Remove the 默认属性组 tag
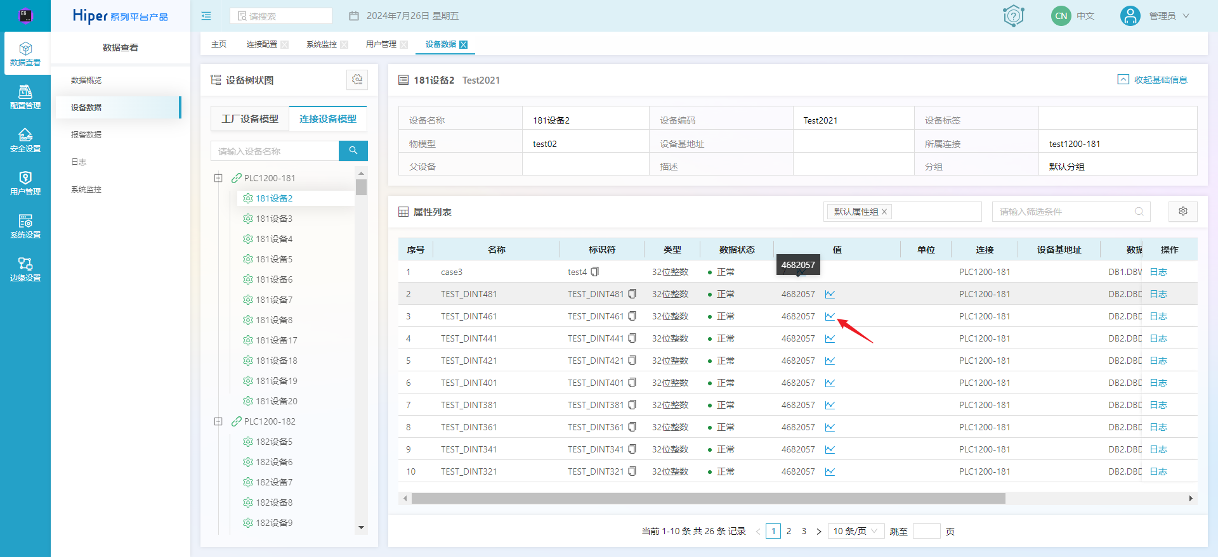Viewport: 1218px width, 557px height. click(x=884, y=212)
